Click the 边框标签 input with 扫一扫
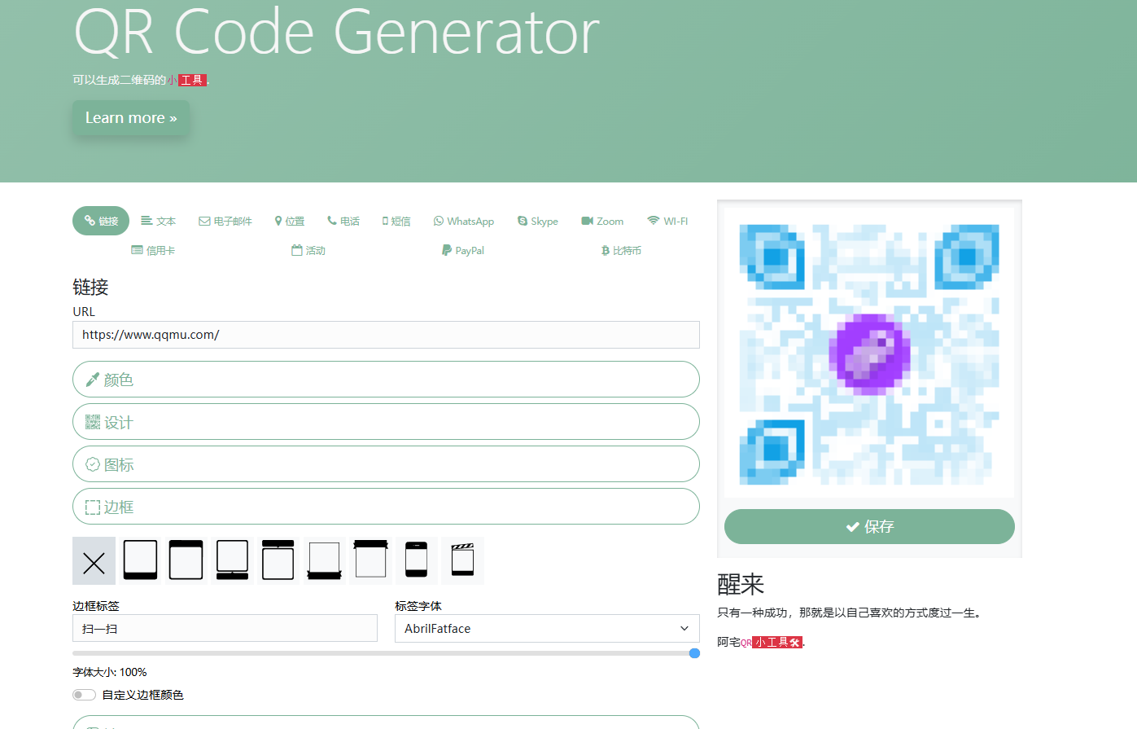This screenshot has height=729, width=1137. point(225,628)
